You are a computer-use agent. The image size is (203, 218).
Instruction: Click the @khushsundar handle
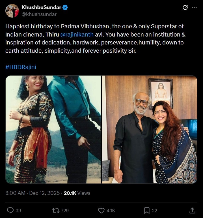pyautogui.click(x=39, y=14)
